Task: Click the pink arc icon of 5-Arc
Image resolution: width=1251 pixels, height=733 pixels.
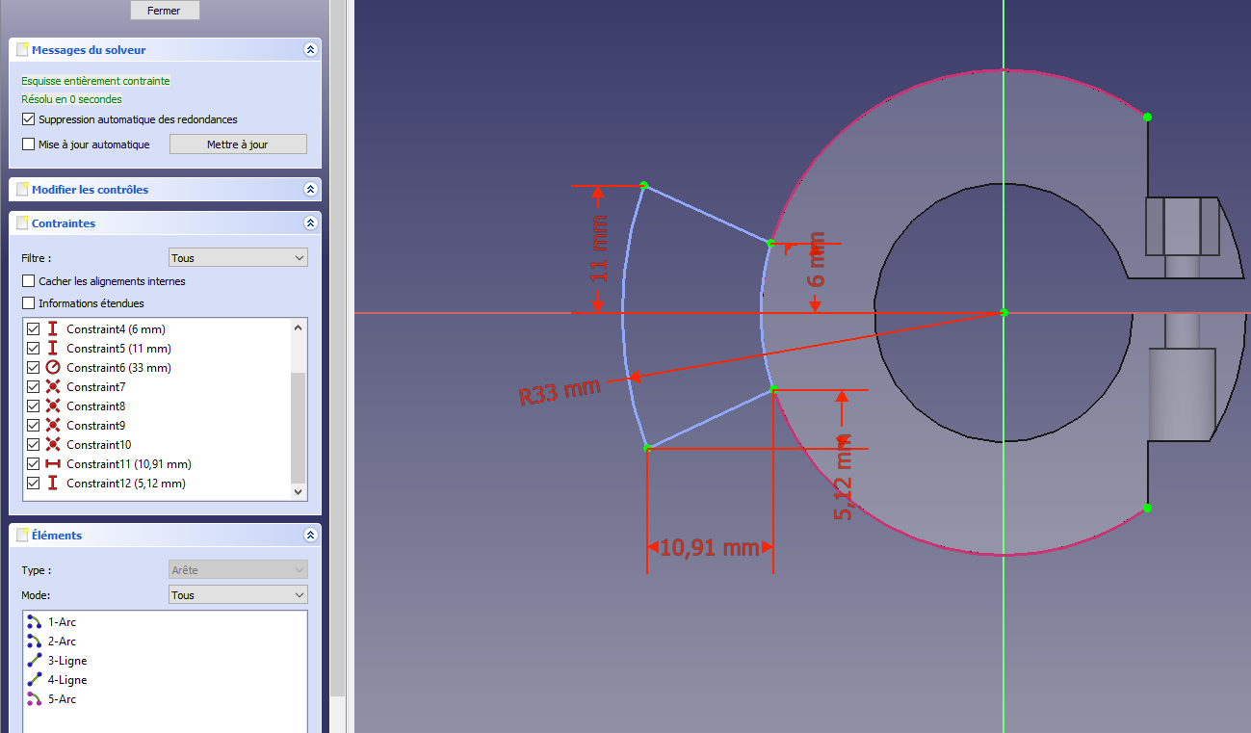Action: pos(35,699)
